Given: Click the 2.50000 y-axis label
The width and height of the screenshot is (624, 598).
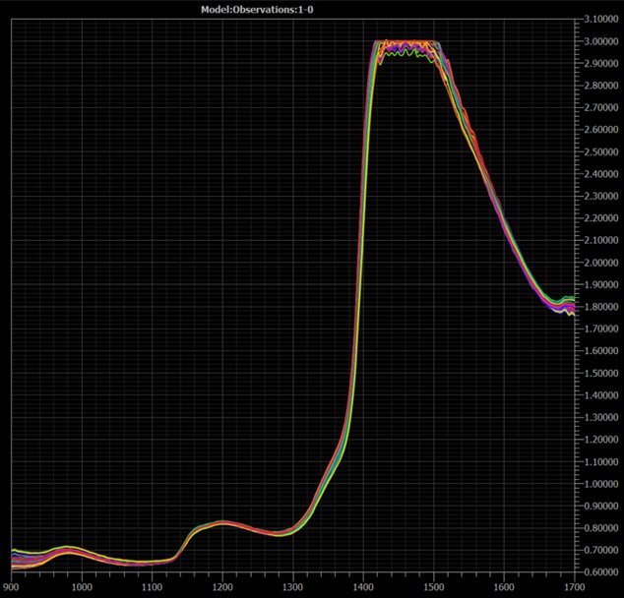Looking at the screenshot, I should 600,152.
